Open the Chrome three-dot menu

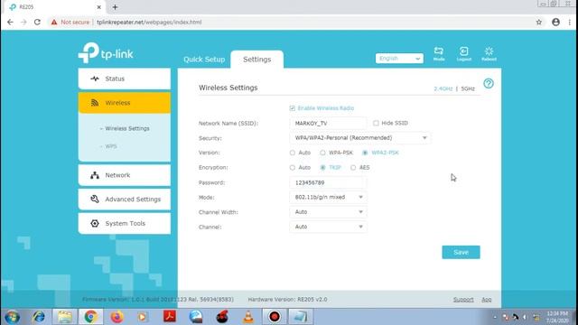(569, 22)
